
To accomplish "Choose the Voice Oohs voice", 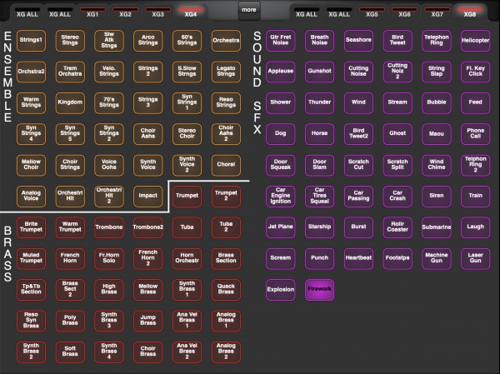I will click(109, 165).
